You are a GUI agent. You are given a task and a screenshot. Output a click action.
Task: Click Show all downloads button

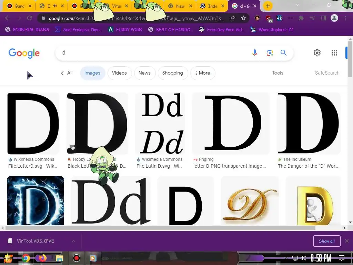[x=327, y=241]
